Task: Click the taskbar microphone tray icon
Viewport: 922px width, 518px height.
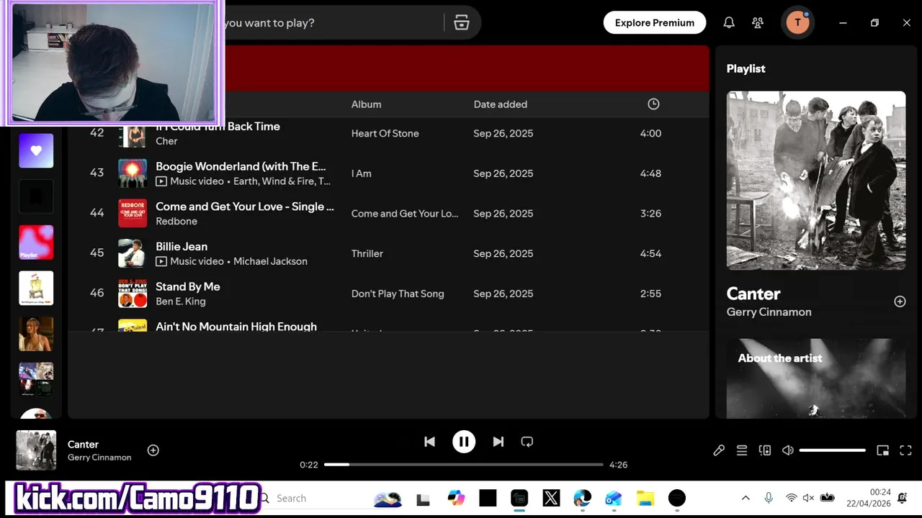Action: coord(769,498)
